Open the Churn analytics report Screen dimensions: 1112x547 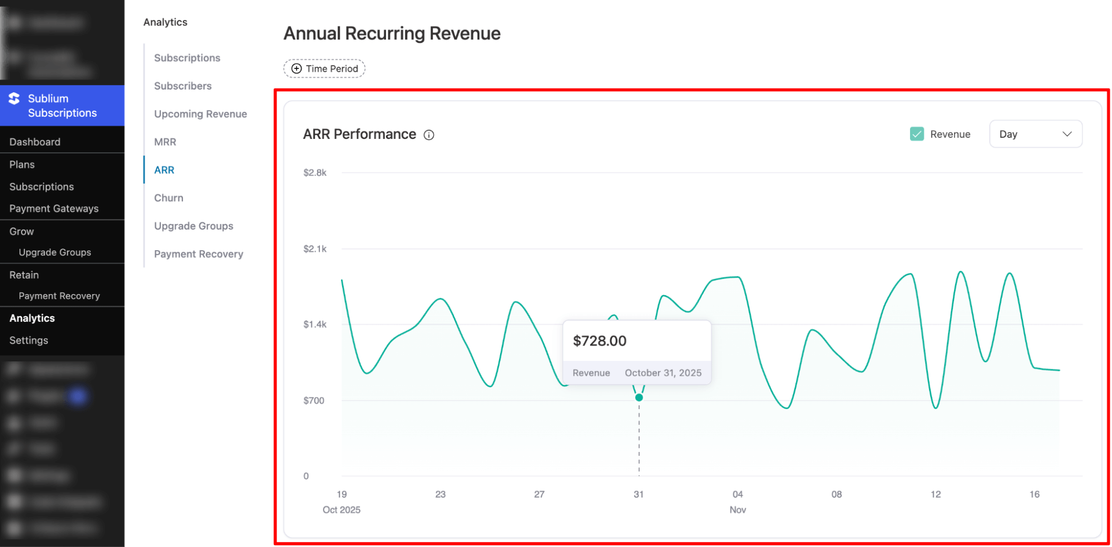point(169,198)
